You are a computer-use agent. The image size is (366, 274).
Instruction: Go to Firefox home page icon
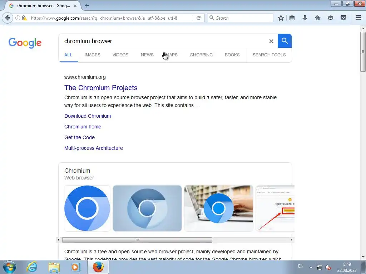point(318,18)
